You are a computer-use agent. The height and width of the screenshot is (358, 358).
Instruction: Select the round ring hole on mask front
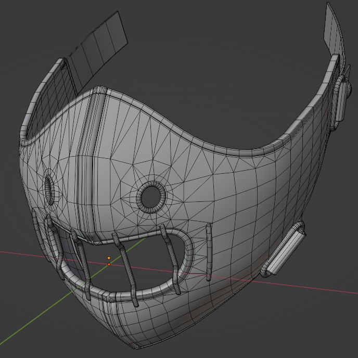click(x=151, y=197)
